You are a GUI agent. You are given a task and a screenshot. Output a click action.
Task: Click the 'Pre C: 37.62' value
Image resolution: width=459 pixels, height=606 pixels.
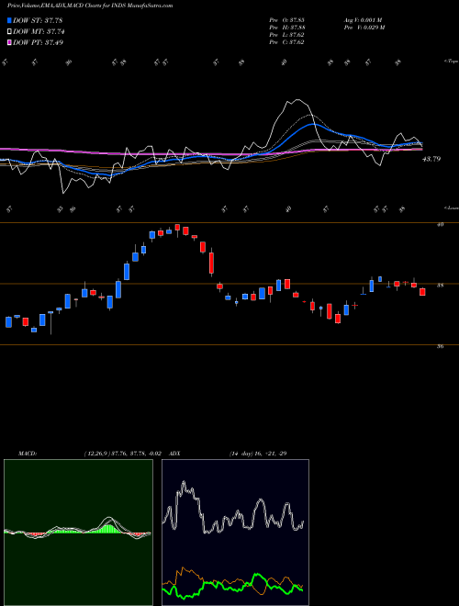coord(286,42)
